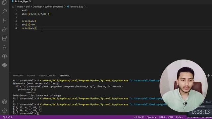
Task: Open the Manage settings gear
Action: pos(4,111)
